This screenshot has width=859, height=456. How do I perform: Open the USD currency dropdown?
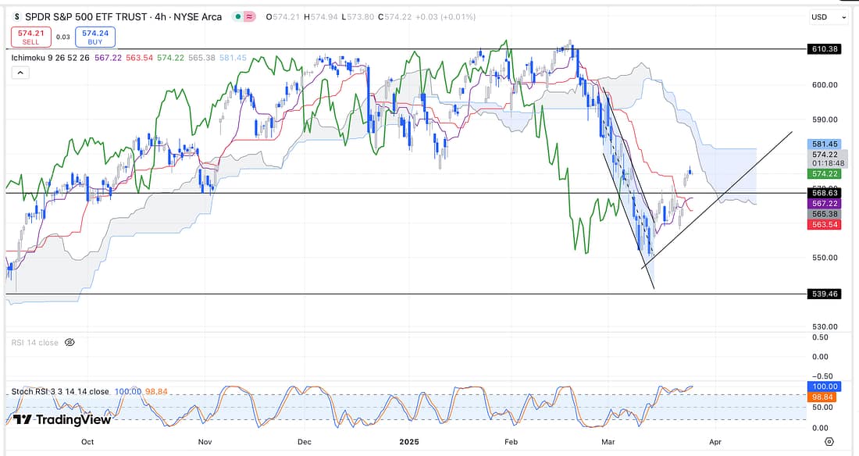point(828,16)
